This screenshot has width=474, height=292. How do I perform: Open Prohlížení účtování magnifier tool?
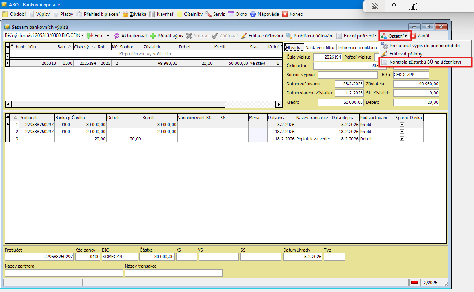point(289,36)
